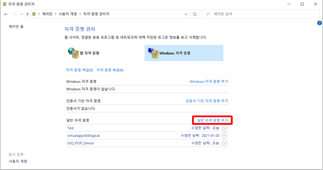This screenshot has height=170, width=323.
Task: Click Windows 자격 증명 추가 link
Action: pos(209,82)
